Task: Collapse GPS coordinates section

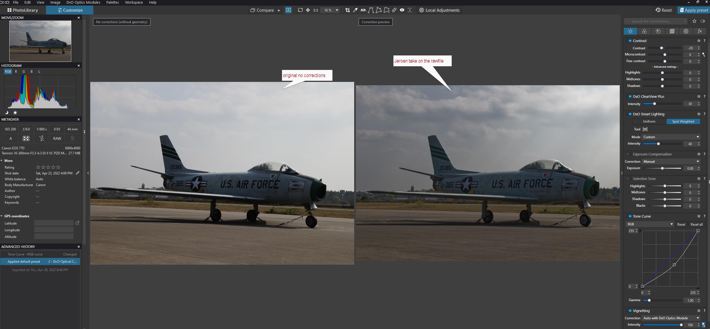Action: [2, 216]
